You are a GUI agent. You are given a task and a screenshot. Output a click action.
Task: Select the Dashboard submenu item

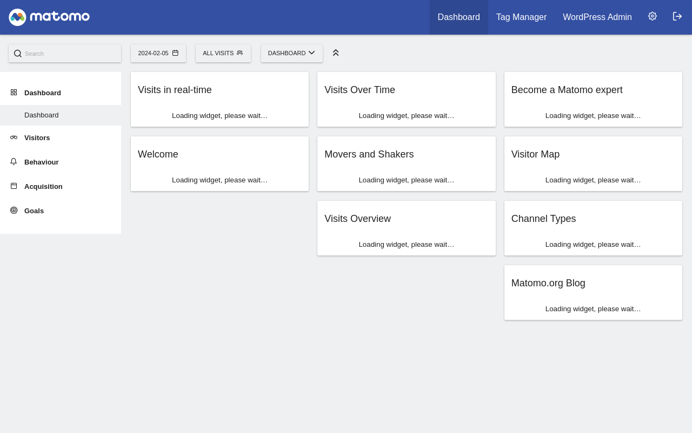tap(42, 115)
